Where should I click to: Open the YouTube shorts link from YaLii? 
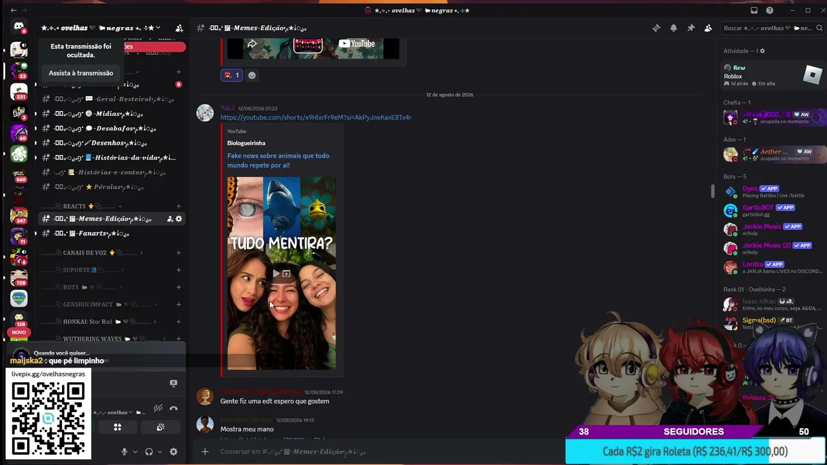pyautogui.click(x=316, y=118)
